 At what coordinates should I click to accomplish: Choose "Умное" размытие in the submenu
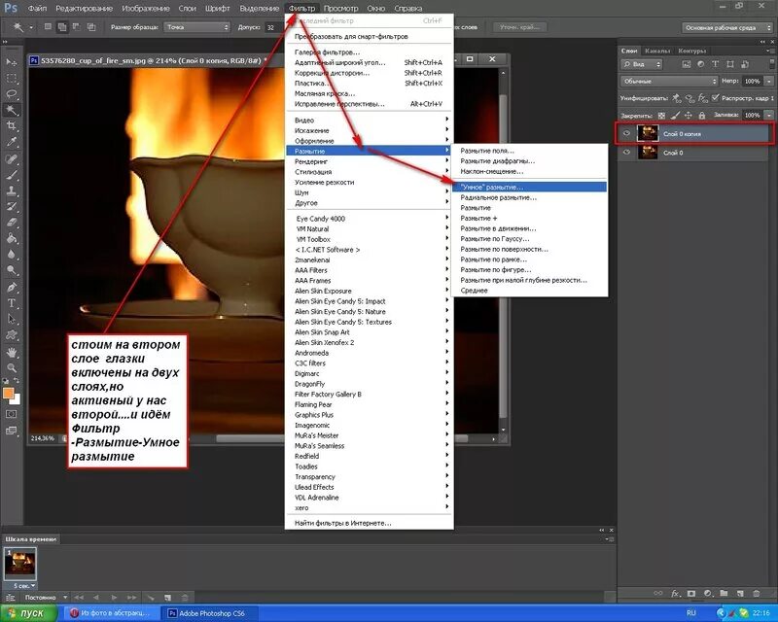(x=529, y=187)
